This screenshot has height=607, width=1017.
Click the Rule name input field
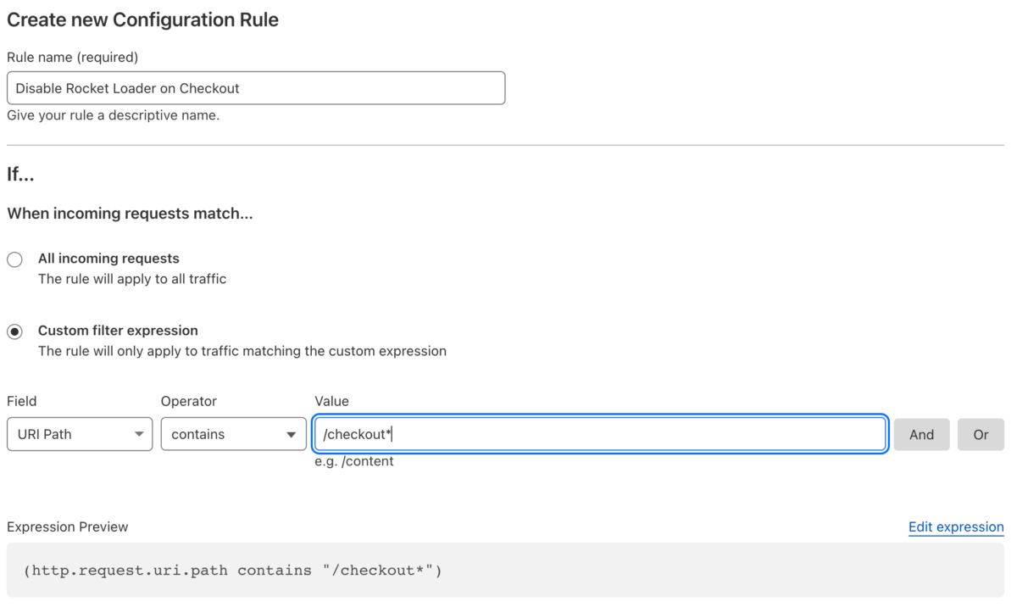pyautogui.click(x=255, y=88)
